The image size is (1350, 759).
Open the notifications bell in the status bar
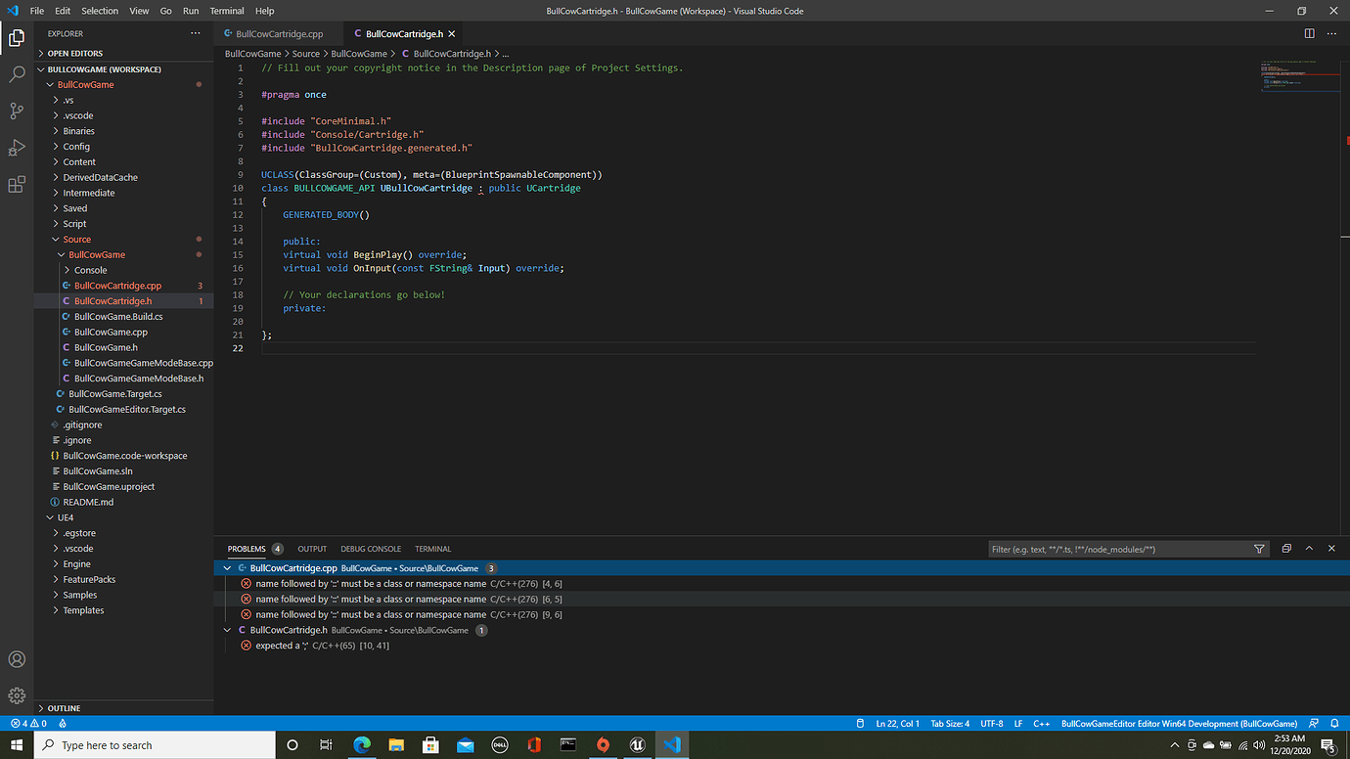1334,723
